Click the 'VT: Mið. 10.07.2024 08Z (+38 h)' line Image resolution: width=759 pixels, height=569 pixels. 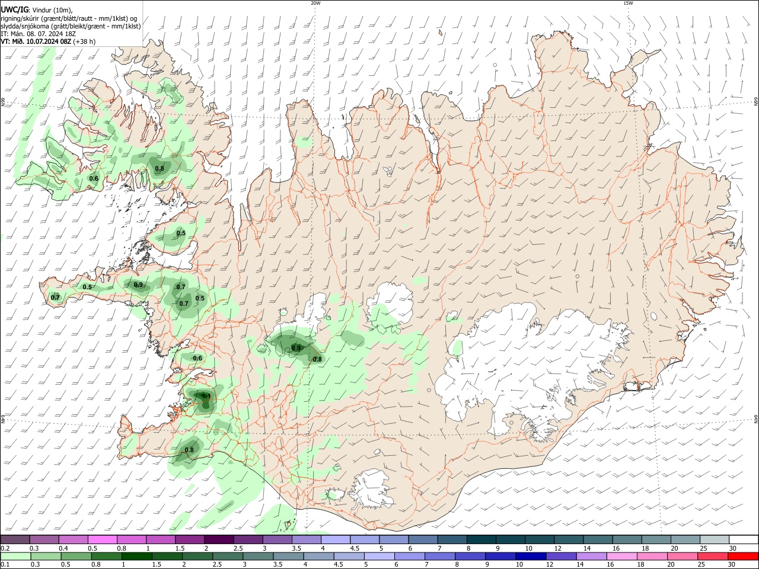click(x=48, y=41)
